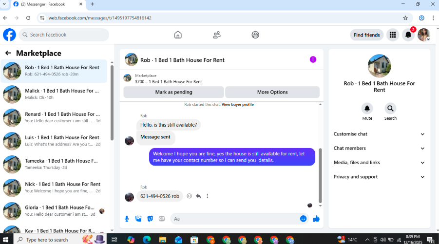Open Renard conversation in list

click(54, 117)
